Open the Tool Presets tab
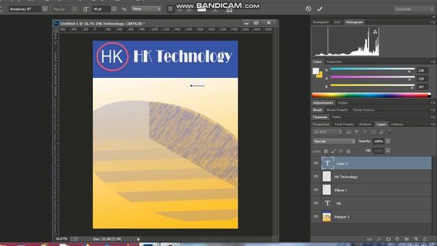 coord(344,124)
